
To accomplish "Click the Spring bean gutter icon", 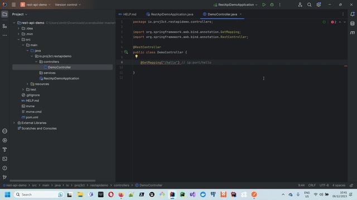I will click(x=126, y=52).
